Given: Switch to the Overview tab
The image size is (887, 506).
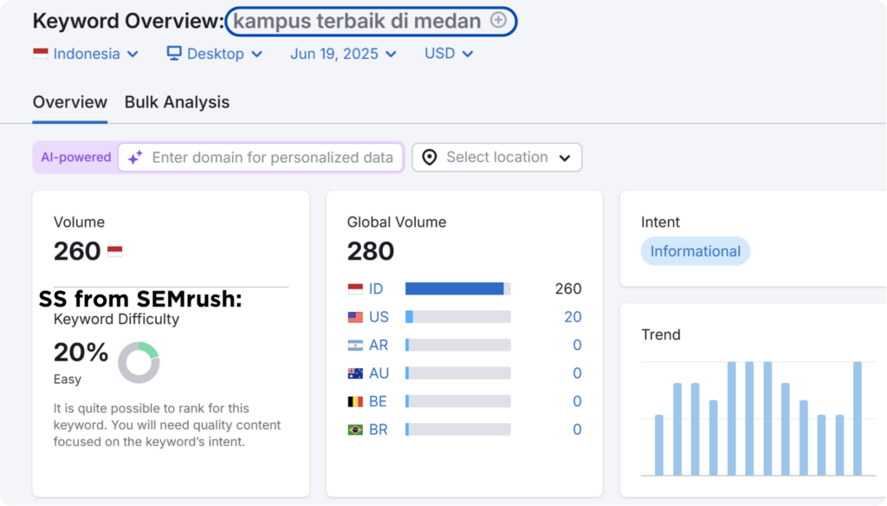Looking at the screenshot, I should tap(69, 102).
